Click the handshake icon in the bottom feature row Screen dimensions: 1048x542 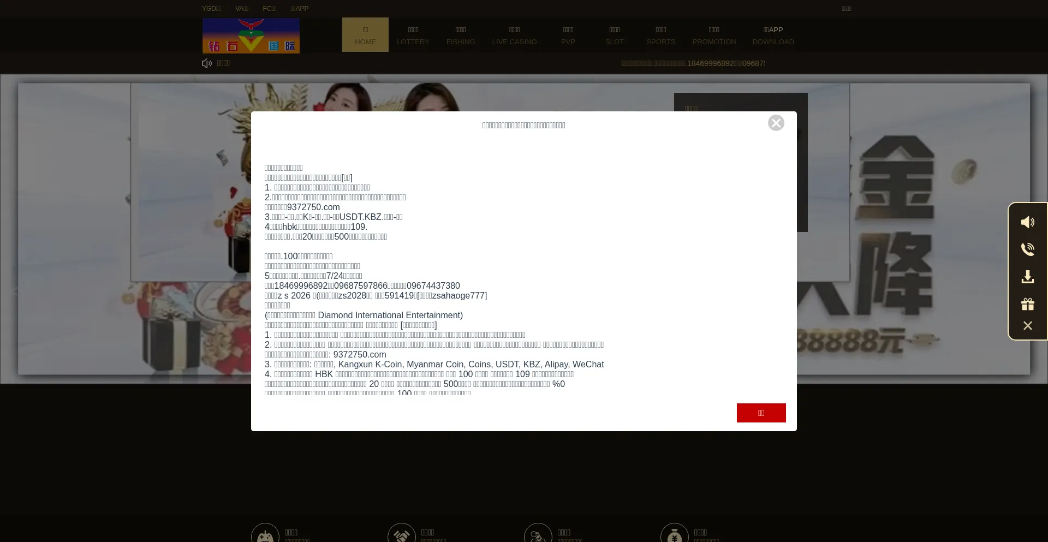(402, 535)
